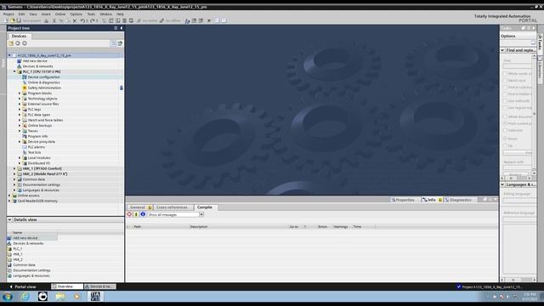544x306 pixels.
Task: Click the TIA Portal taskbar icon
Action: coord(95,297)
